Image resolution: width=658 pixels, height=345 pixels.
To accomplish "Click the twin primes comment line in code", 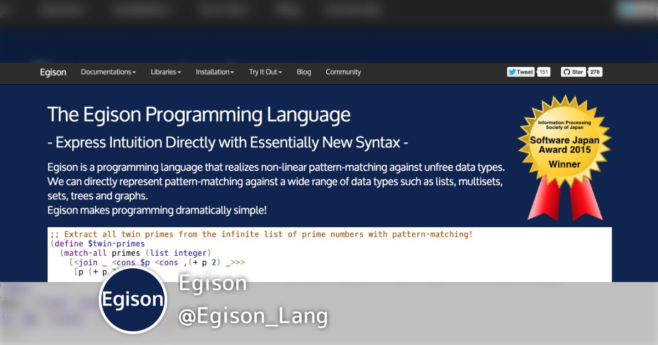I will (x=261, y=234).
